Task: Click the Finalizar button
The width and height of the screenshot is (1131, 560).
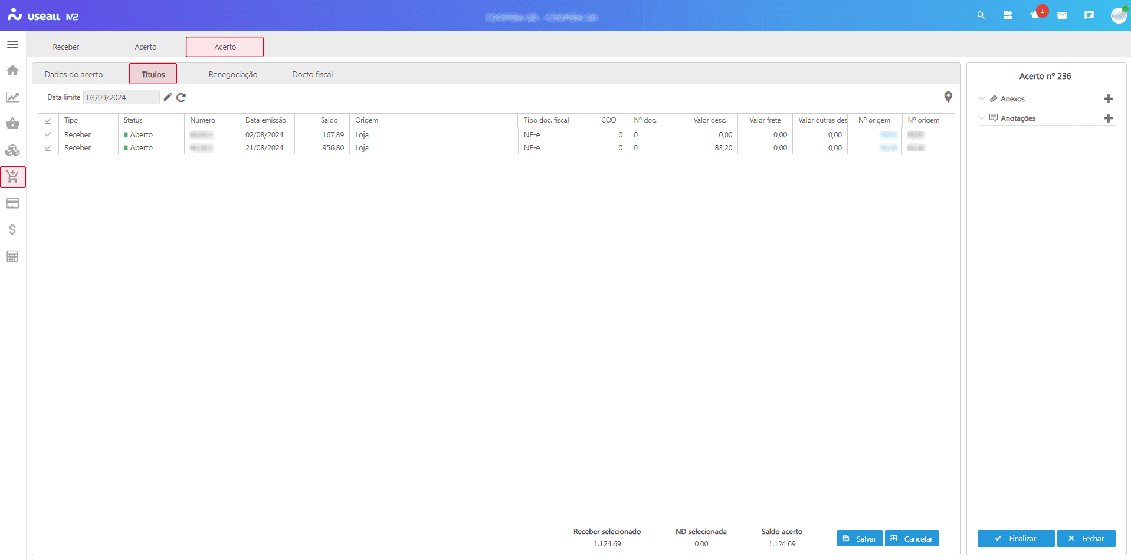Action: 1015,538
